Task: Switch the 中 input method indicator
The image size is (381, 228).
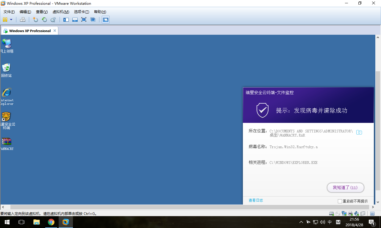Action: coord(330,222)
